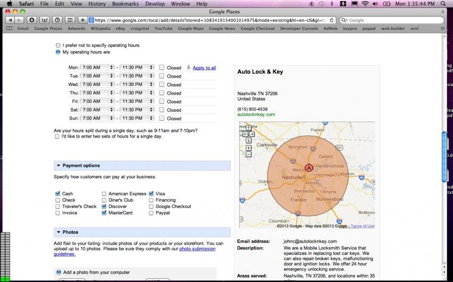Open Adwords bookmark in bookmarks bar
The width and height of the screenshot is (453, 282).
click(x=76, y=29)
